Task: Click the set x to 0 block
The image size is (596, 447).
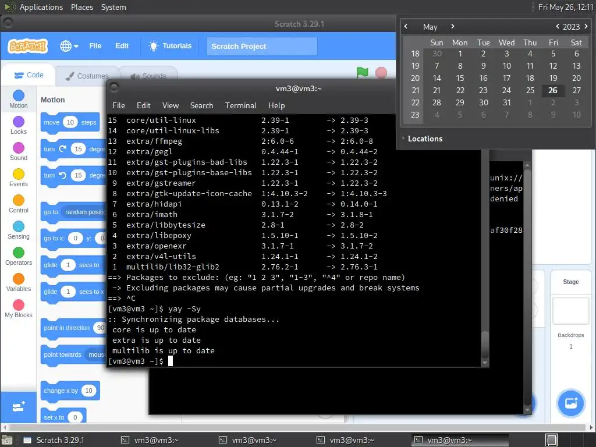Action: [55, 417]
